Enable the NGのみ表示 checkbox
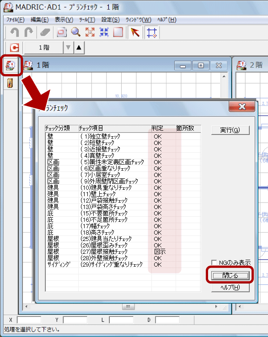 pos(214,262)
